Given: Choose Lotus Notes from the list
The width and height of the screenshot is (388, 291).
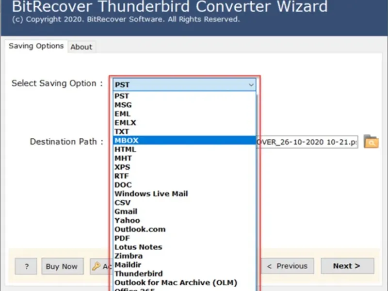Looking at the screenshot, I should [x=184, y=247].
